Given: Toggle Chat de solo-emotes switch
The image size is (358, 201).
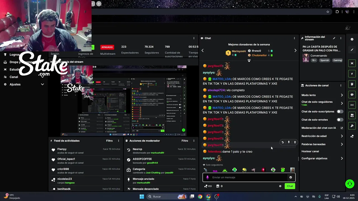Looking at the screenshot, I should tap(340, 120).
